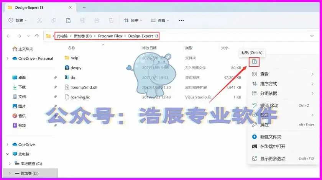Open the three-dots more options menu

point(181,20)
